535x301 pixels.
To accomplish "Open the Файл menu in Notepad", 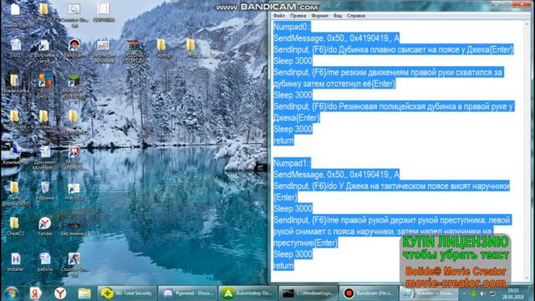I will (278, 16).
